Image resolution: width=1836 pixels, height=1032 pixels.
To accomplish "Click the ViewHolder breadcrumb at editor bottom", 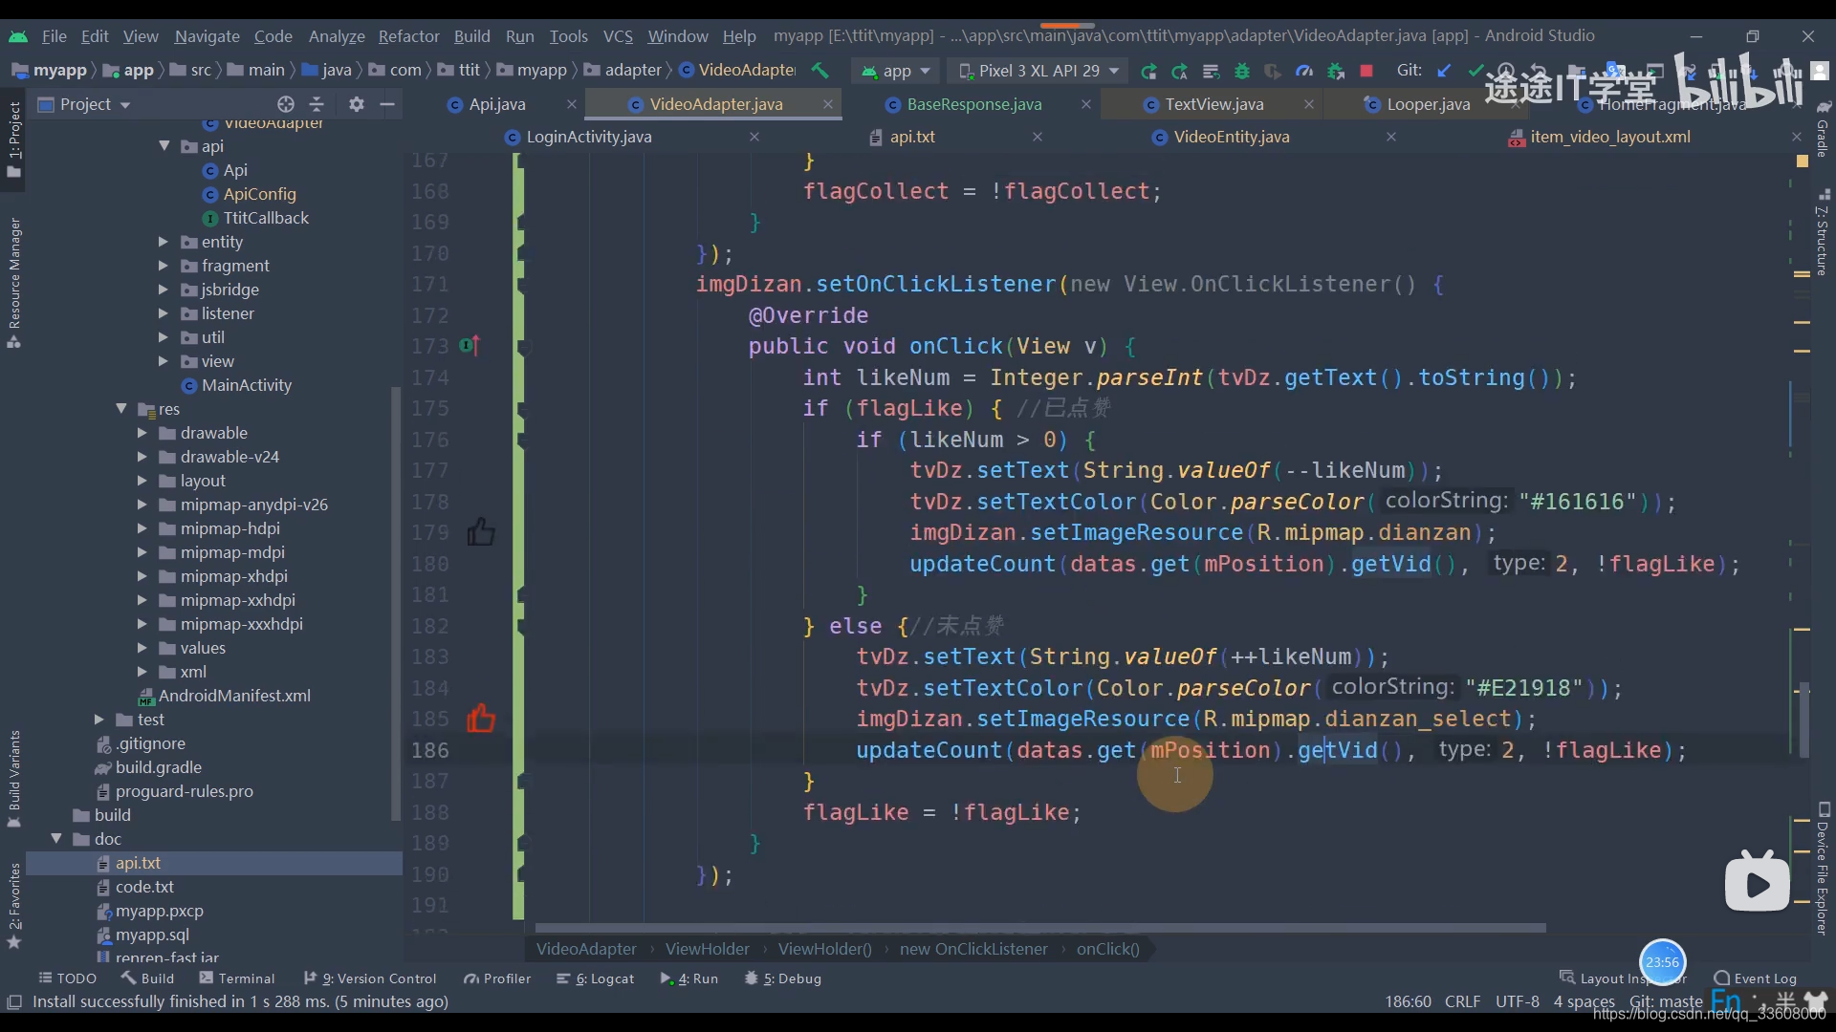I will tap(707, 949).
